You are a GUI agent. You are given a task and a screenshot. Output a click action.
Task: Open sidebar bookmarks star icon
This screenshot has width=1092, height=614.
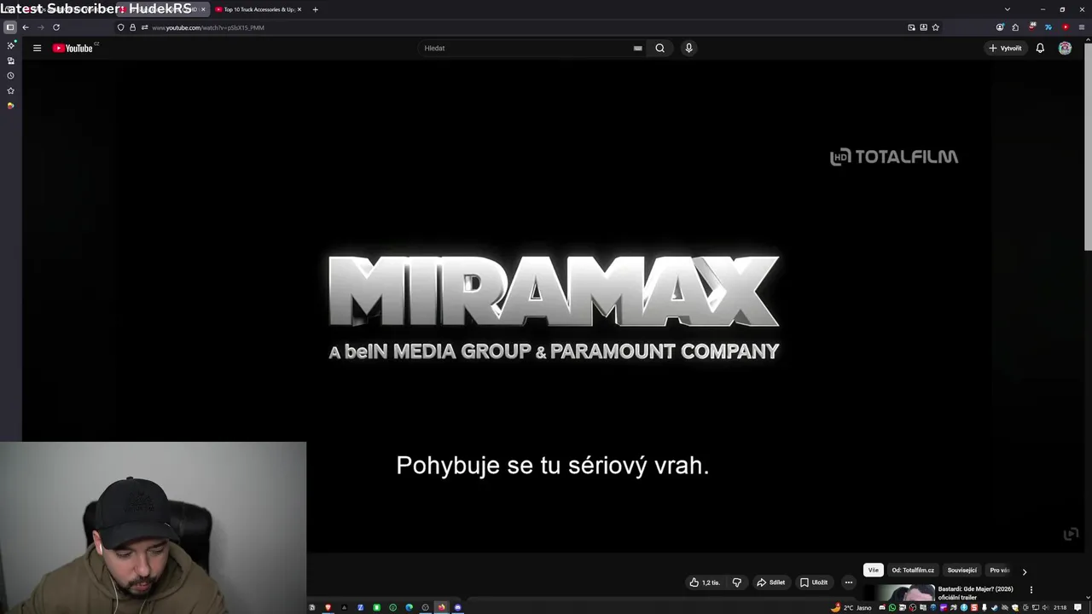(10, 90)
